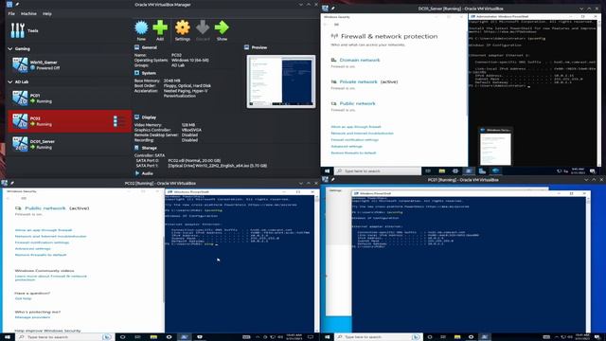Click the green Show arrow icon
606x341 pixels.
click(222, 27)
